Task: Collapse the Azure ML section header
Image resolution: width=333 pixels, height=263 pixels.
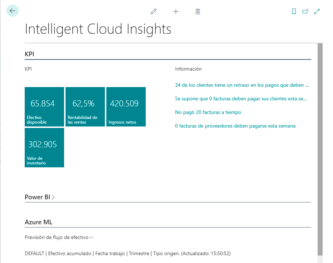Action: [x=38, y=222]
